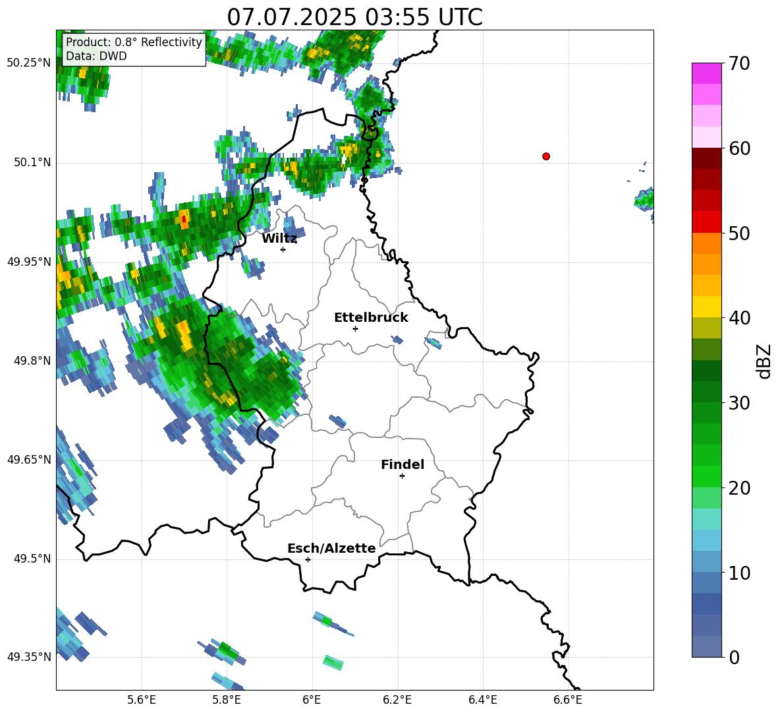Screen dimensions: 780x713
Task: Click the isolated radar echo at the map's eastern edge
Action: [644, 200]
